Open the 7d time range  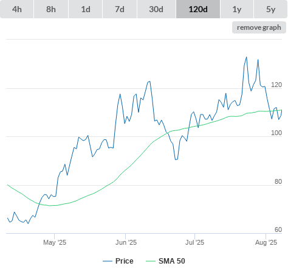tap(120, 9)
